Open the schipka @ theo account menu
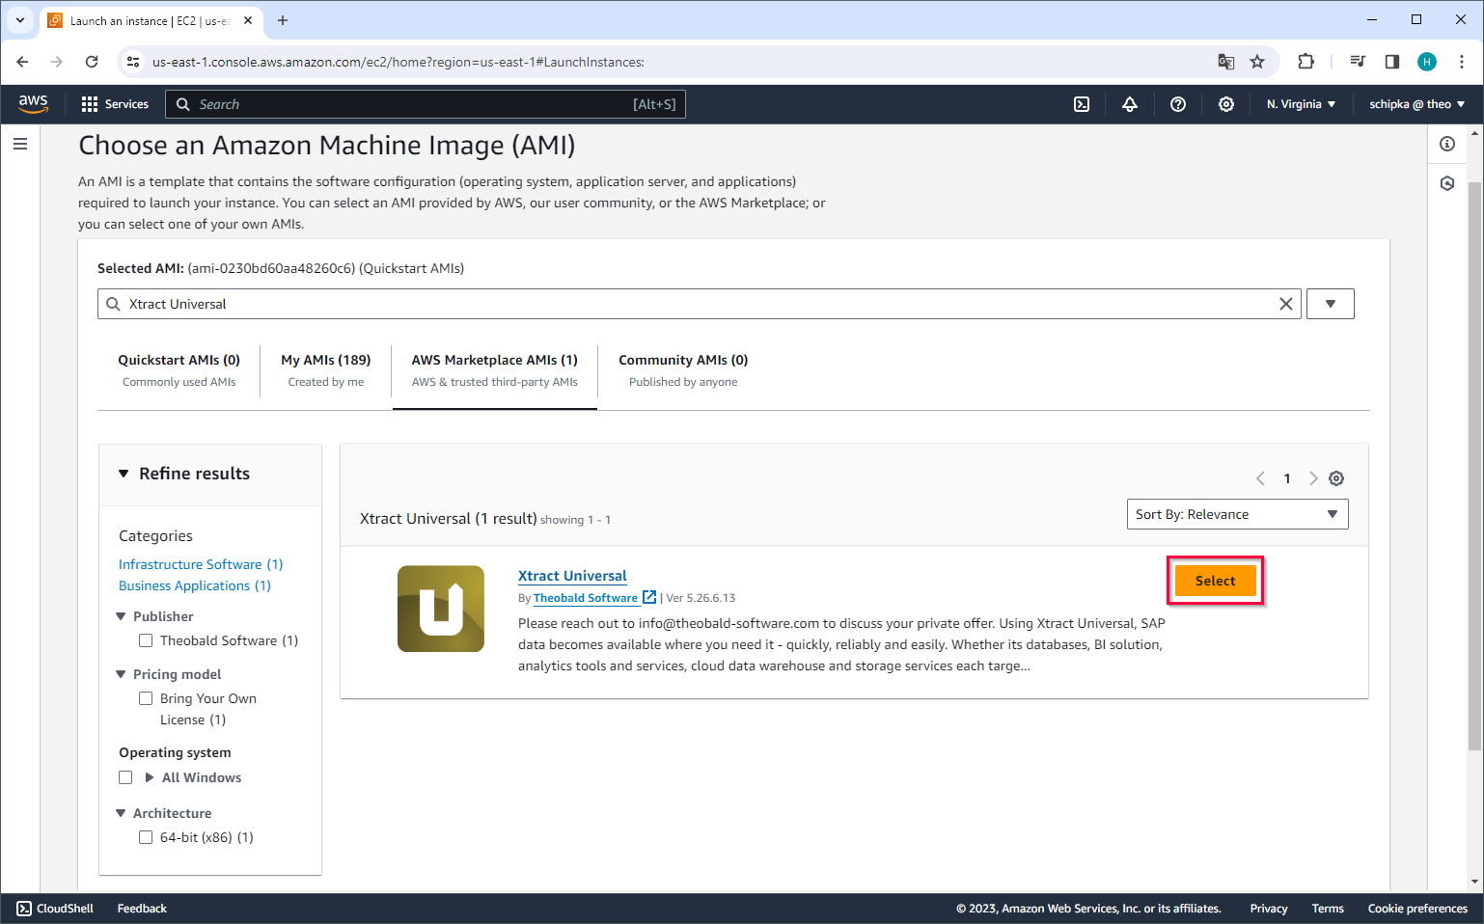This screenshot has width=1484, height=924. click(1416, 104)
